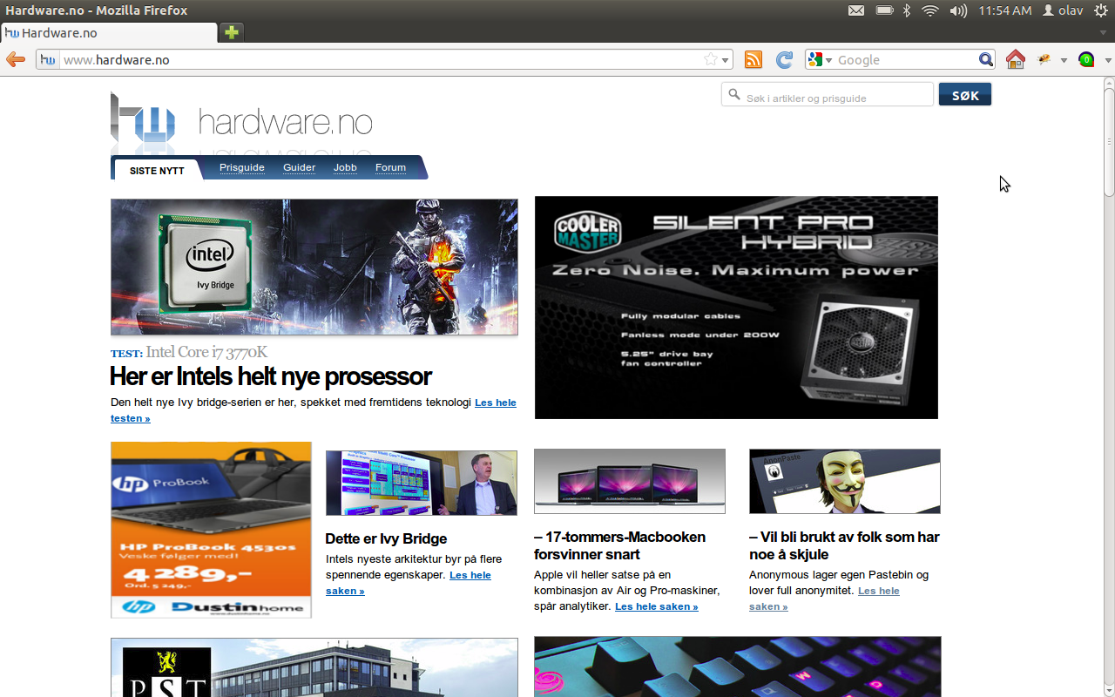Click the MacBook laptops thumbnail
Image resolution: width=1115 pixels, height=697 pixels.
pyautogui.click(x=630, y=481)
